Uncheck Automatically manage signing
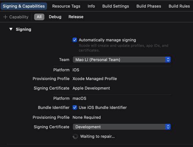193x147 pixels. coord(75,40)
